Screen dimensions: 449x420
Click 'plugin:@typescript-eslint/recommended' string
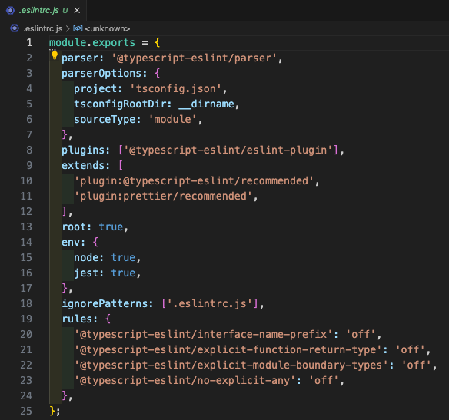click(195, 180)
